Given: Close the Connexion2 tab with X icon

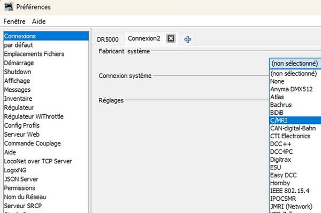Looking at the screenshot, I should [171, 38].
